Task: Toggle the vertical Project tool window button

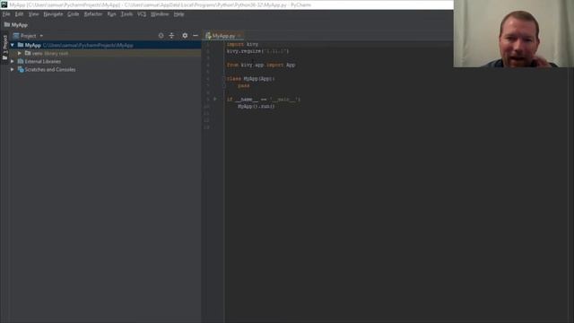Action: (4, 48)
